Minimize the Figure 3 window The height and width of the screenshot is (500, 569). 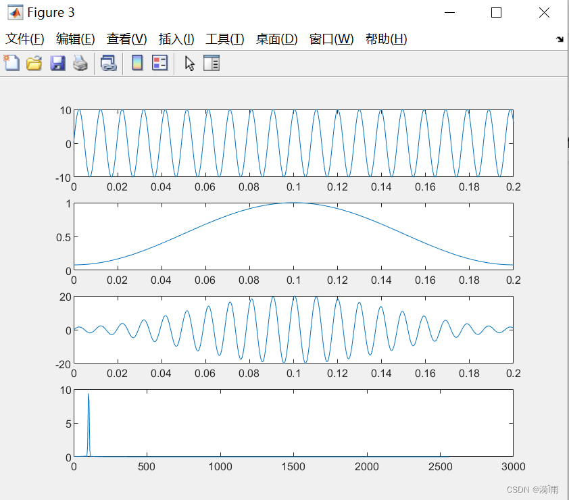pyautogui.click(x=449, y=13)
